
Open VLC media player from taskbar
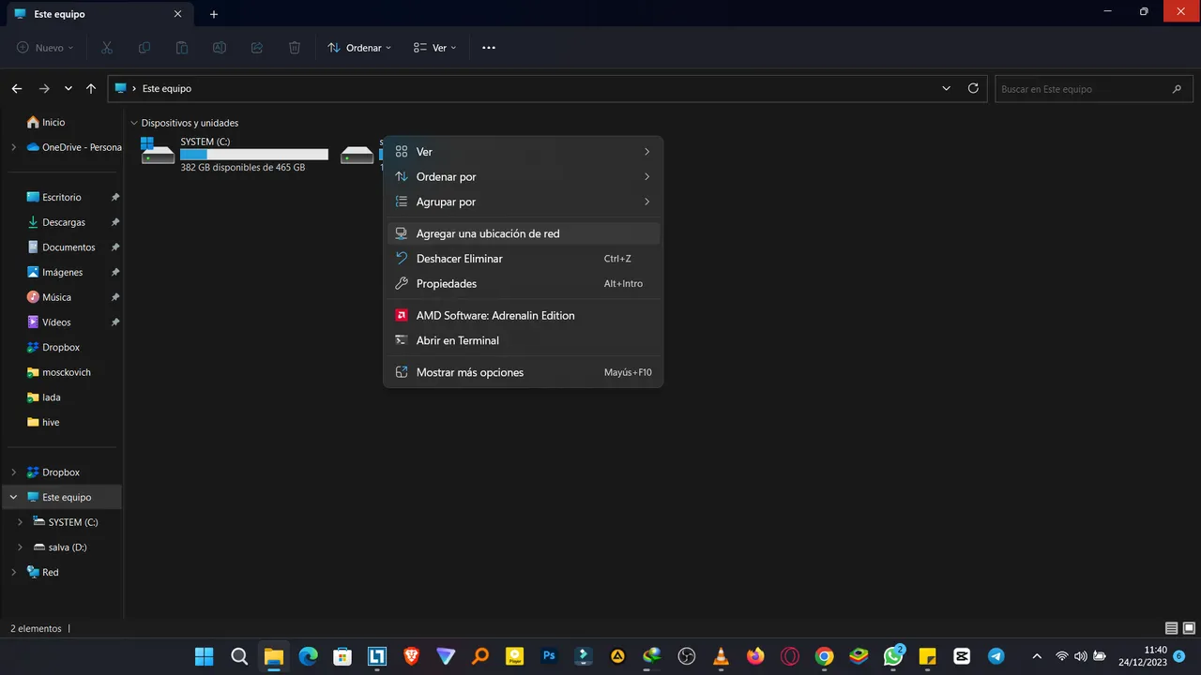click(721, 656)
